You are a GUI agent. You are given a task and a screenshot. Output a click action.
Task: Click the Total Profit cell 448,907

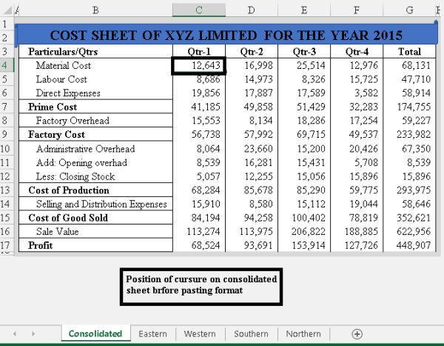tap(409, 245)
